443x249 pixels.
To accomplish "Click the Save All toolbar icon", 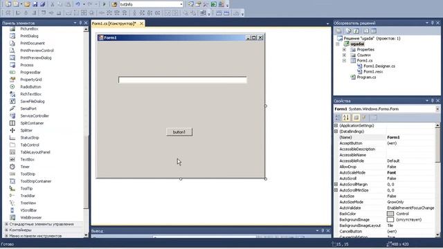I will pyautogui.click(x=42, y=4).
